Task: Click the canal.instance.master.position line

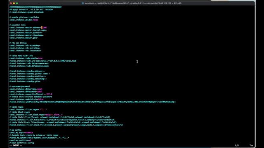Action: click(x=26, y=32)
